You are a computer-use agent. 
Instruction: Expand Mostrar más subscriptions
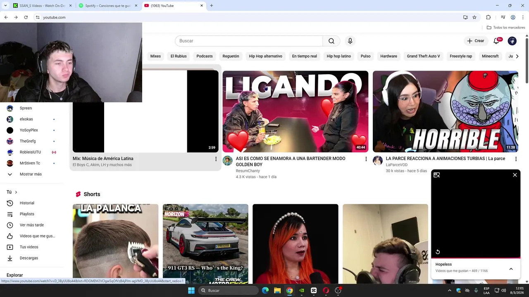pyautogui.click(x=31, y=174)
